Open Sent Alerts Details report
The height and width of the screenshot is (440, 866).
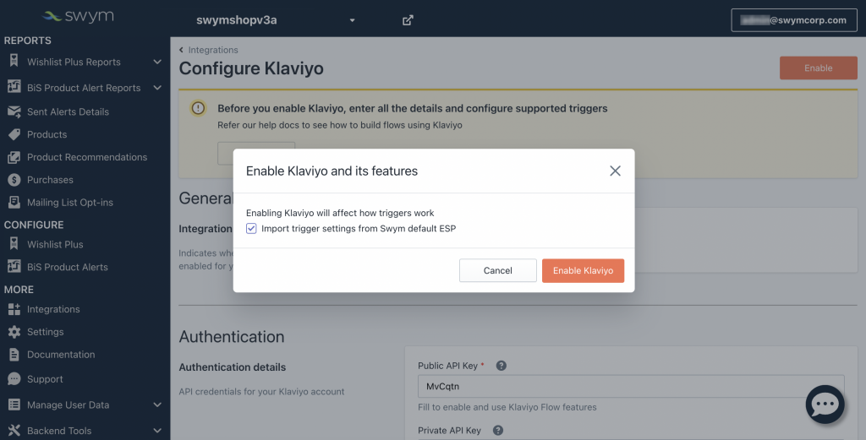pyautogui.click(x=68, y=112)
